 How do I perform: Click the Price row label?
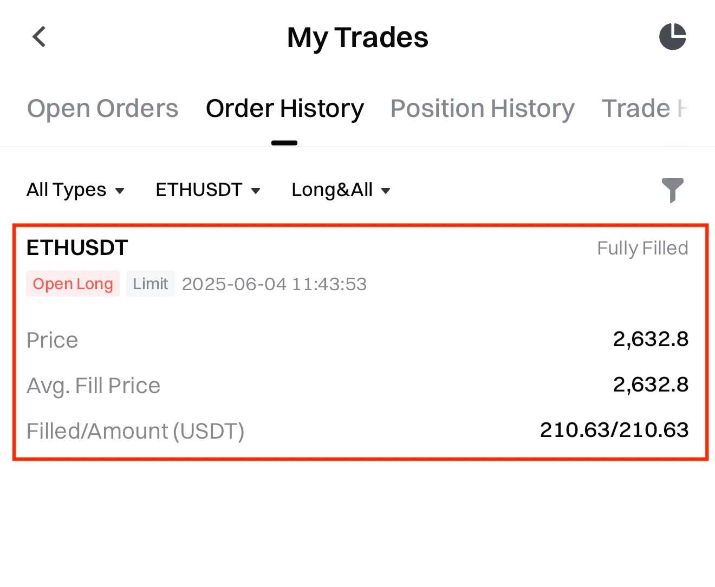tap(53, 340)
